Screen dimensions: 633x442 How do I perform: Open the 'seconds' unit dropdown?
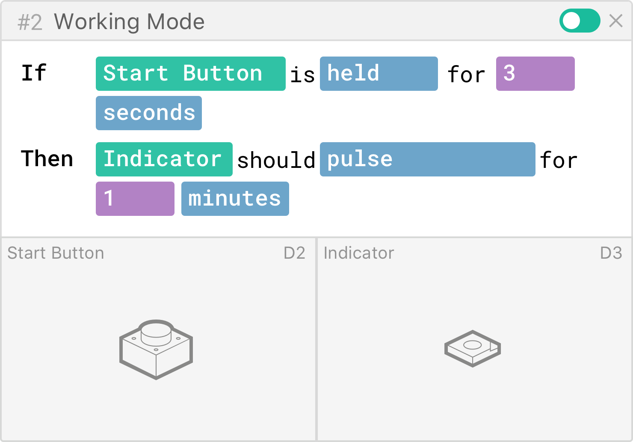point(149,113)
